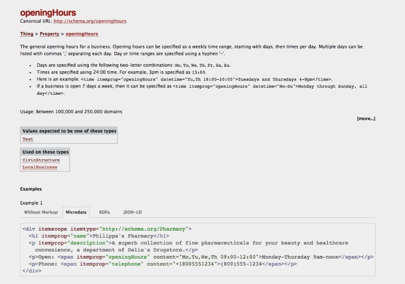Expand the [more...] section
This screenshot has height=284, width=405.
pyautogui.click(x=366, y=119)
